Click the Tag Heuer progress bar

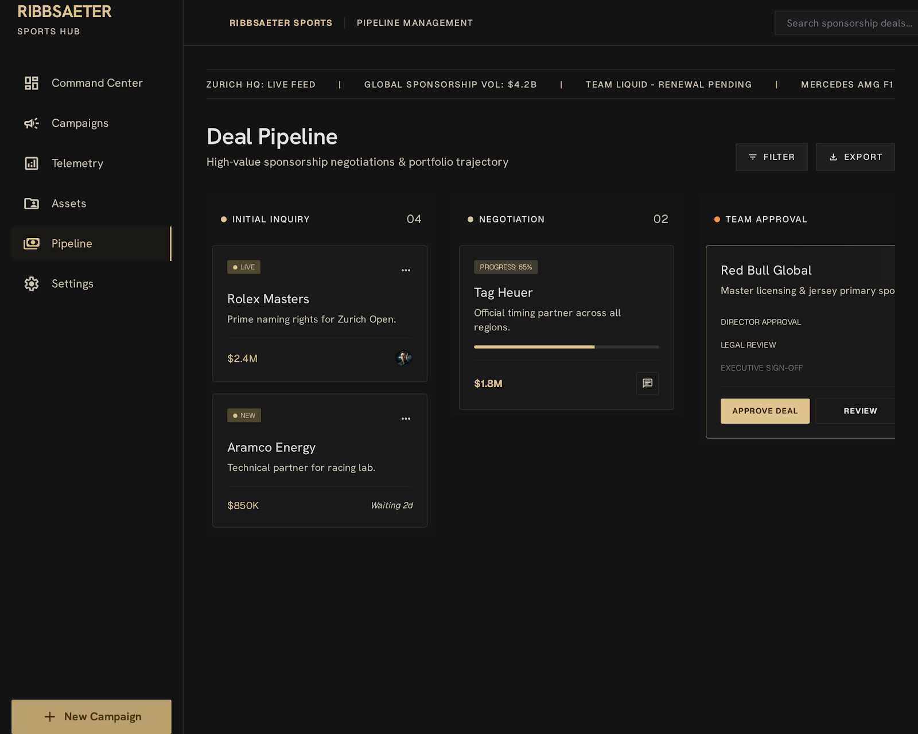[566, 347]
